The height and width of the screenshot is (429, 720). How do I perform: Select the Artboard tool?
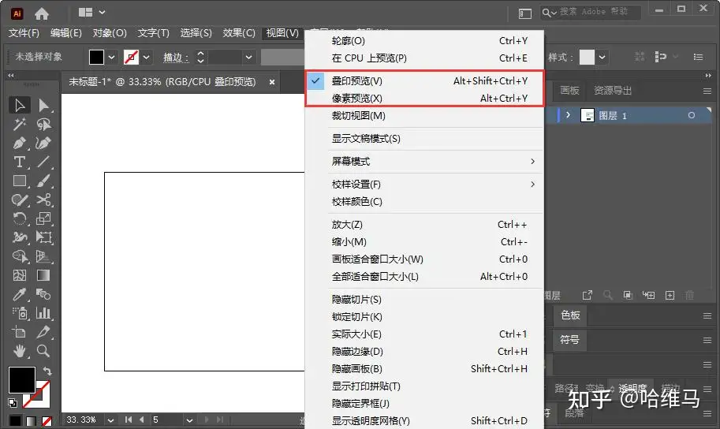pyautogui.click(x=19, y=332)
